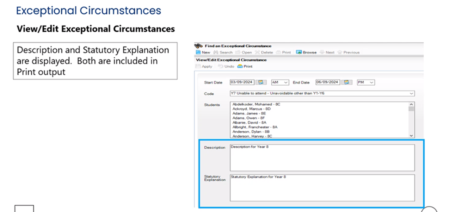Click the Students list scroll down arrow
The image size is (449, 212).
pos(411,136)
